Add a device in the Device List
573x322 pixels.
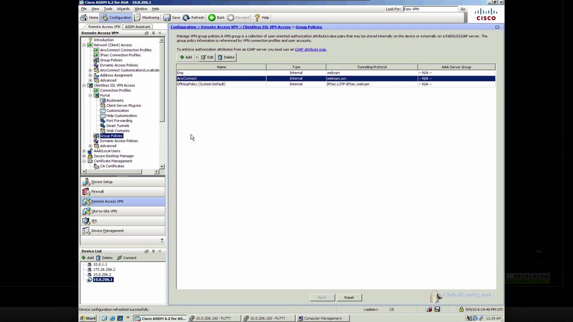[88, 258]
